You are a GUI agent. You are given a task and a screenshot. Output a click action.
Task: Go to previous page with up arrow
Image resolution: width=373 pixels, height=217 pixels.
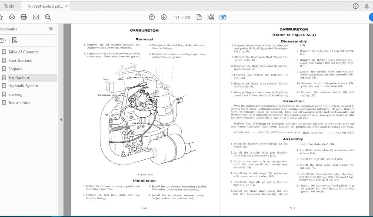coord(151,17)
